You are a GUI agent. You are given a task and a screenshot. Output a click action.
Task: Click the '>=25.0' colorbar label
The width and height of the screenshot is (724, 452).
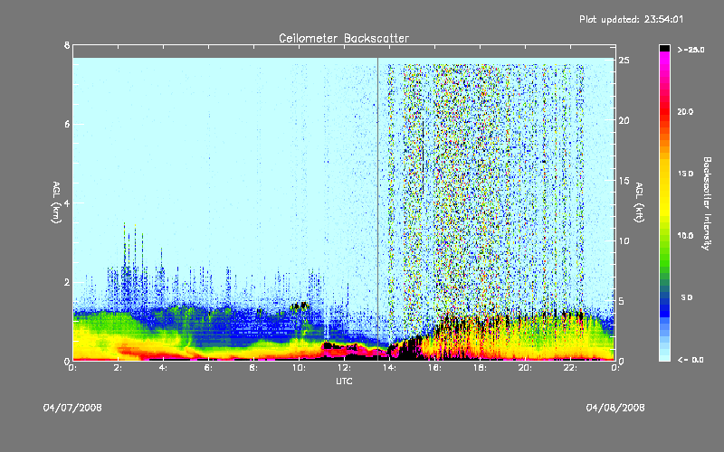click(691, 50)
